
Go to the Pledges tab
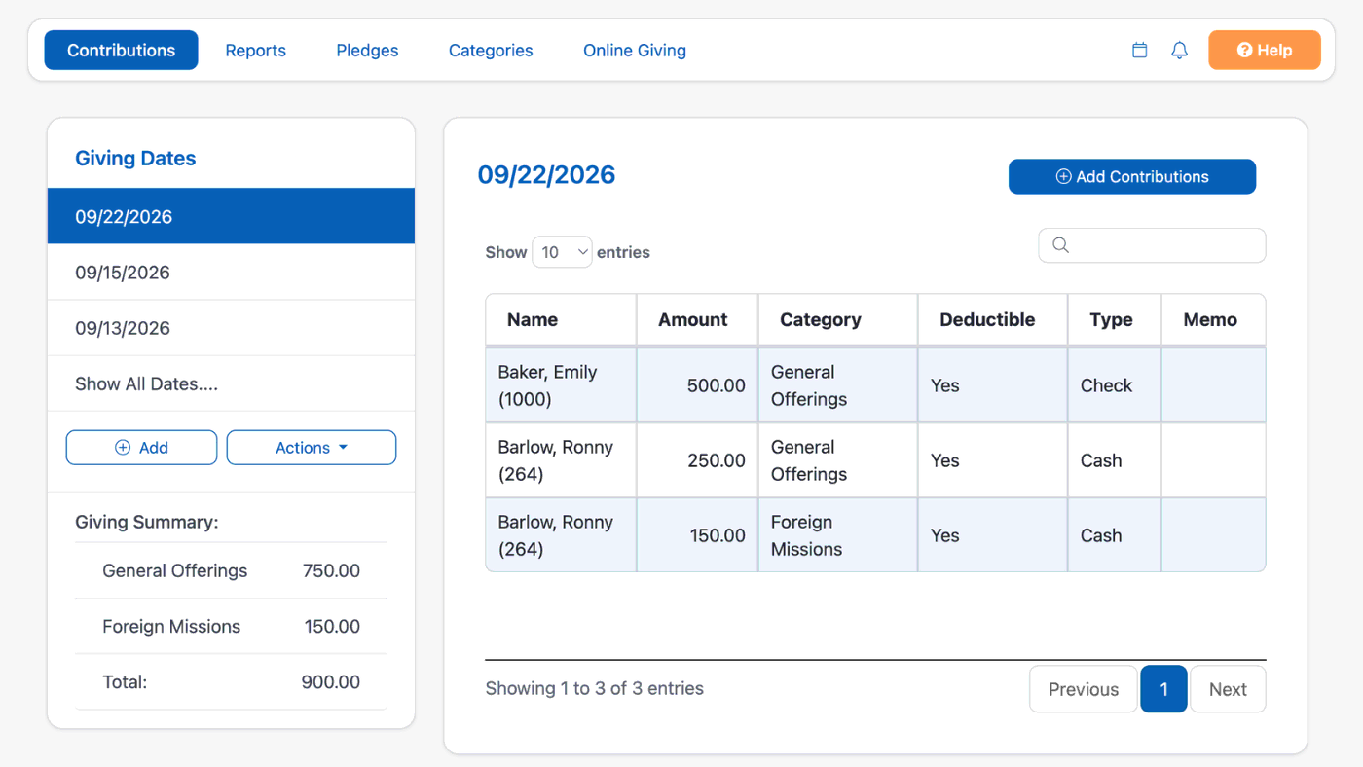tap(367, 51)
